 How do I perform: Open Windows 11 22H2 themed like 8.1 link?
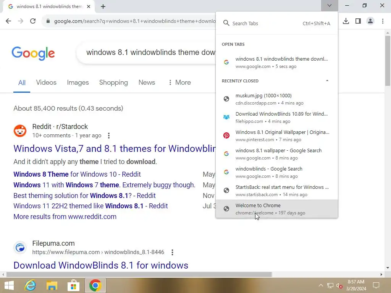click(90, 206)
